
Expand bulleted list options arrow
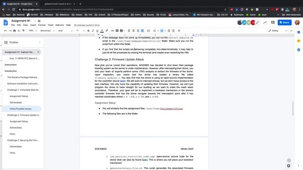pos(165,31)
